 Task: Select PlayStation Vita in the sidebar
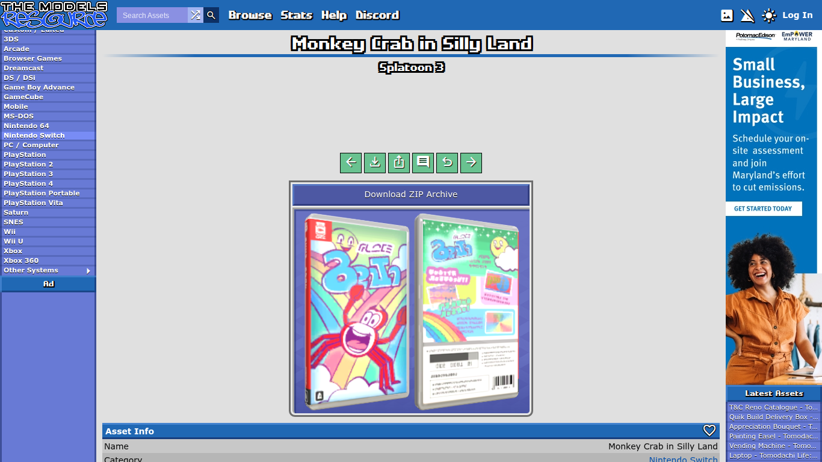[48, 203]
